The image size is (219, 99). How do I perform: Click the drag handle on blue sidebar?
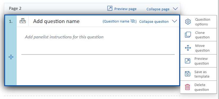(x=11, y=57)
